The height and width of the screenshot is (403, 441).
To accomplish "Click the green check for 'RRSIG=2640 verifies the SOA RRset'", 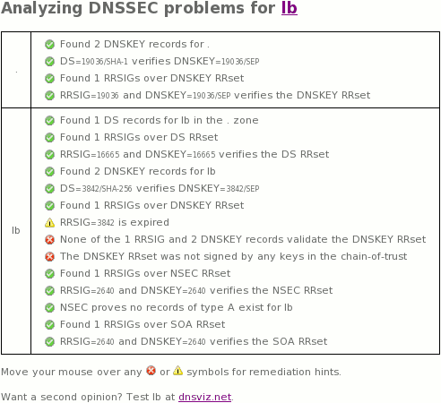I will point(49,342).
